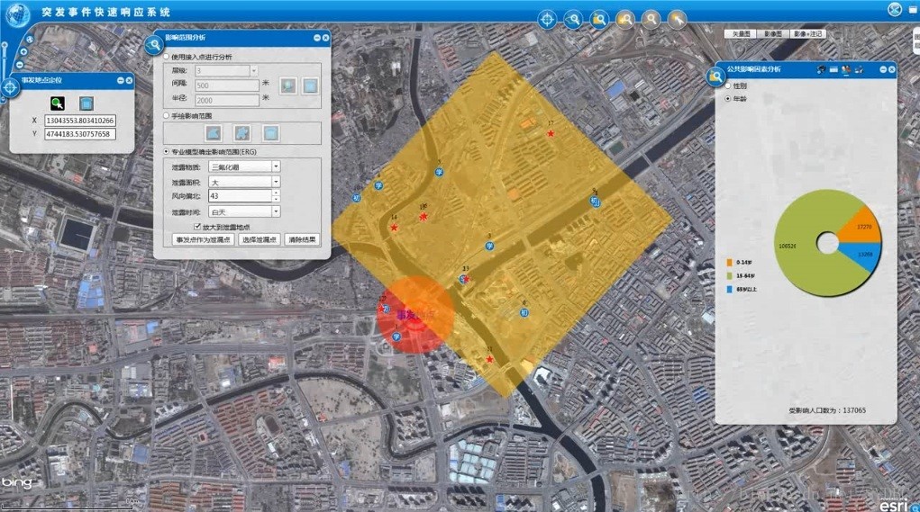The width and height of the screenshot is (920, 512).
Task: Click the first hand-draw range polygon icon
Action: [x=214, y=133]
